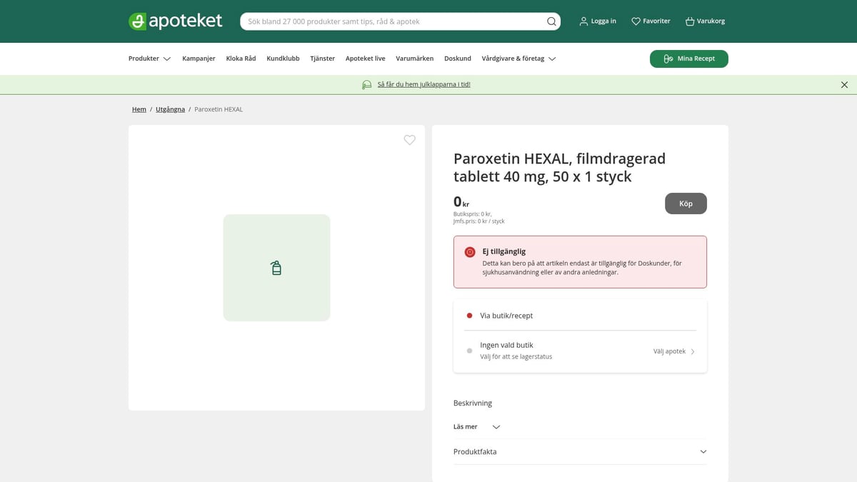Viewport: 857px width, 482px height.
Task: Open the Varukorg shopping cart
Action: [705, 21]
